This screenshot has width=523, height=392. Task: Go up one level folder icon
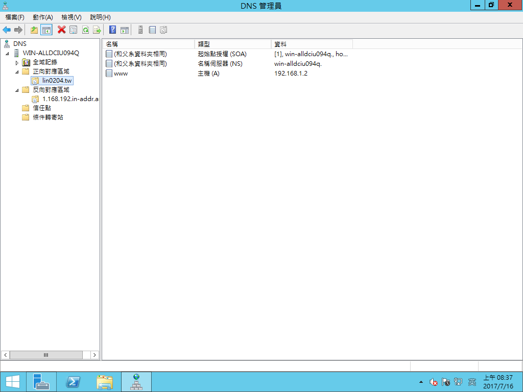point(34,30)
